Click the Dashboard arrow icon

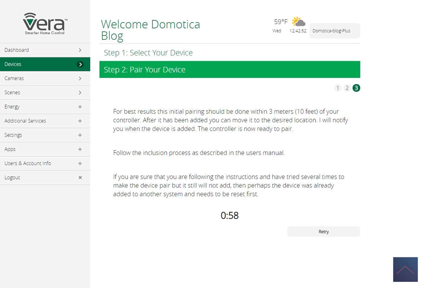80,50
